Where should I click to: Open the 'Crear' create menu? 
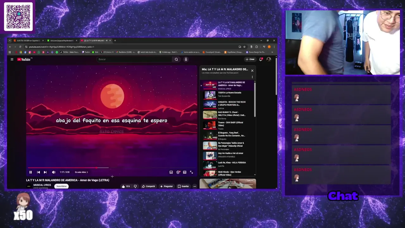coord(250,59)
